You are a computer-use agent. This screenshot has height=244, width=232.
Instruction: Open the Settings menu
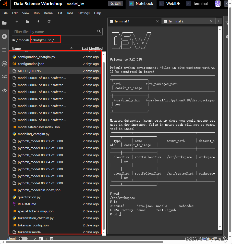click(84, 13)
